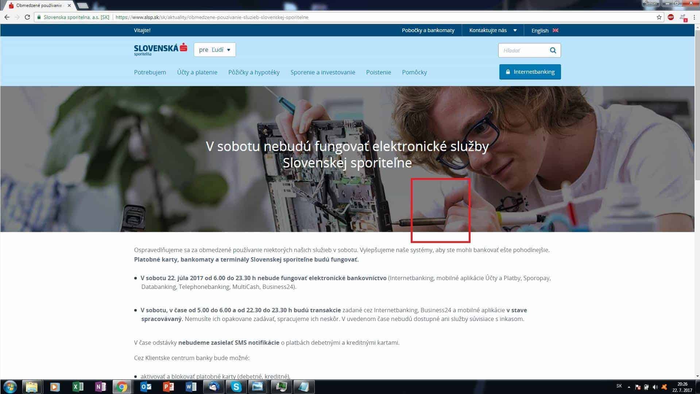Click the Šimon profile button
The width and height of the screenshot is (700, 394).
[x=651, y=3]
